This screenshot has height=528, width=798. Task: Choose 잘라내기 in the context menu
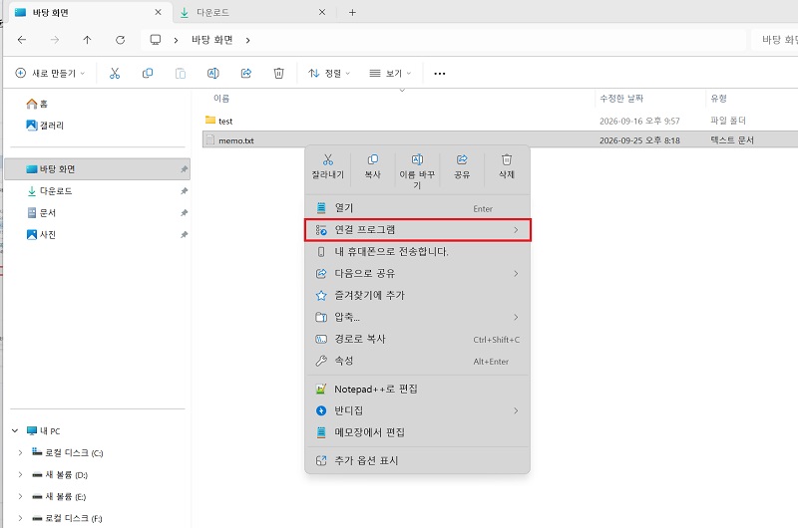[328, 166]
